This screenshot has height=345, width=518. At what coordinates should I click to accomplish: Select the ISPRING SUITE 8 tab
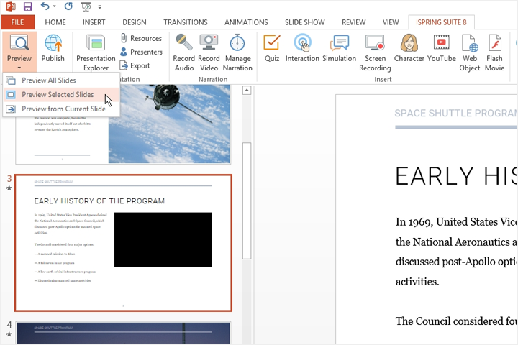coord(441,22)
